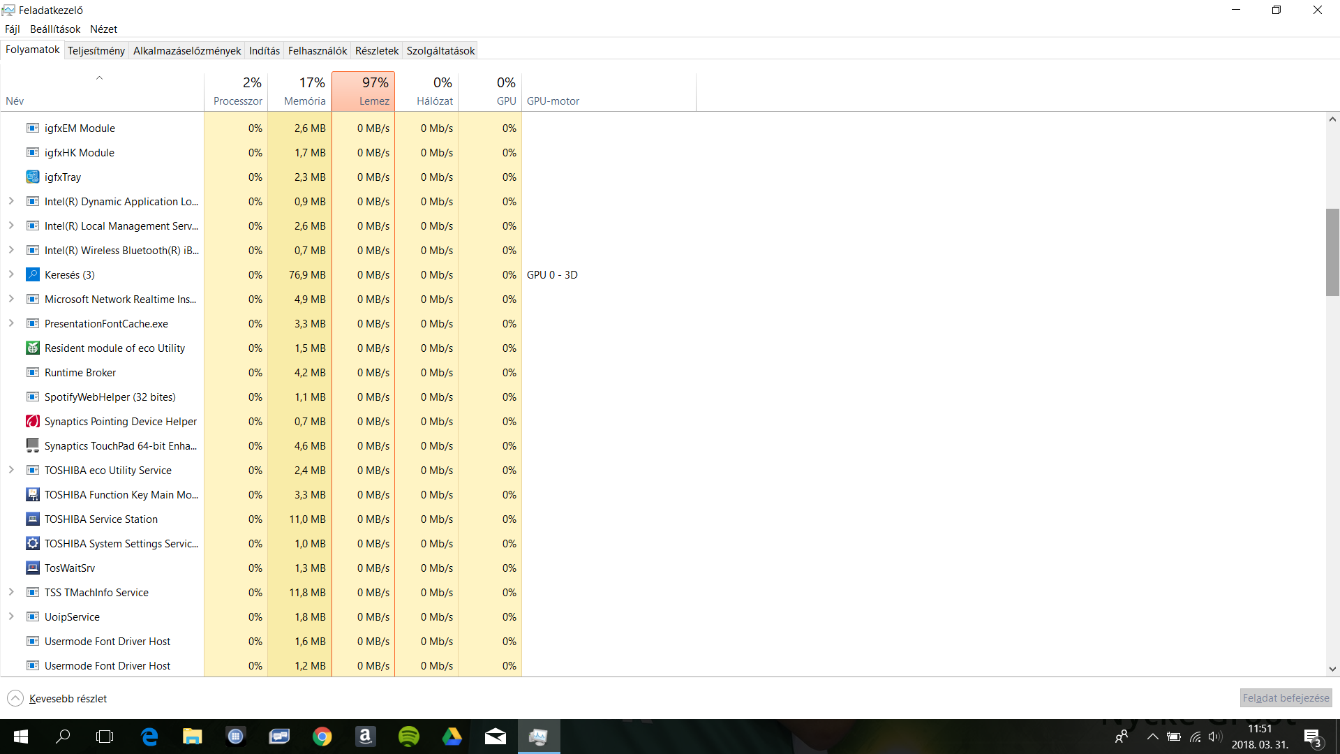1340x754 pixels.
Task: Expand Intel(R) Local Management Service row
Action: [x=11, y=226]
